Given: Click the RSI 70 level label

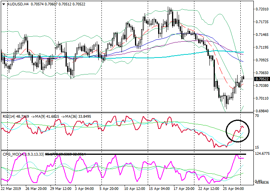Looking at the screenshot, I should point(257,116).
